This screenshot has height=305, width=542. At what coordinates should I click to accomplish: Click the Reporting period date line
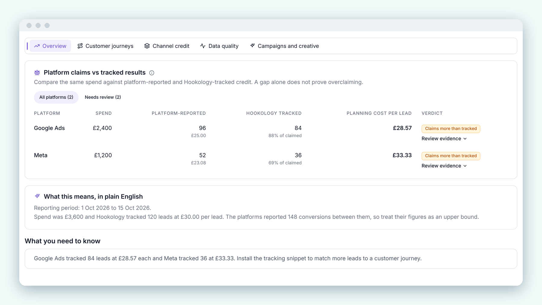[x=92, y=208]
